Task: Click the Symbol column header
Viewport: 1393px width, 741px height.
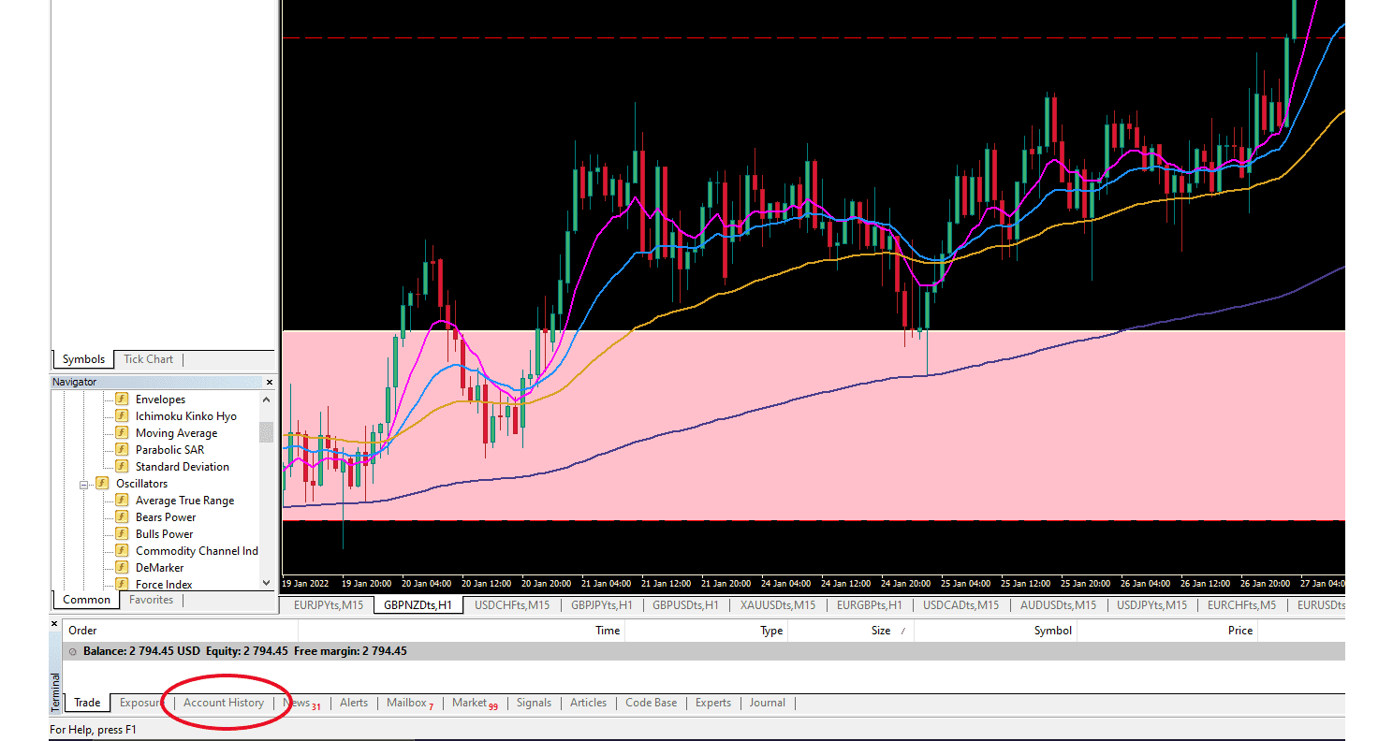Action: point(1052,631)
